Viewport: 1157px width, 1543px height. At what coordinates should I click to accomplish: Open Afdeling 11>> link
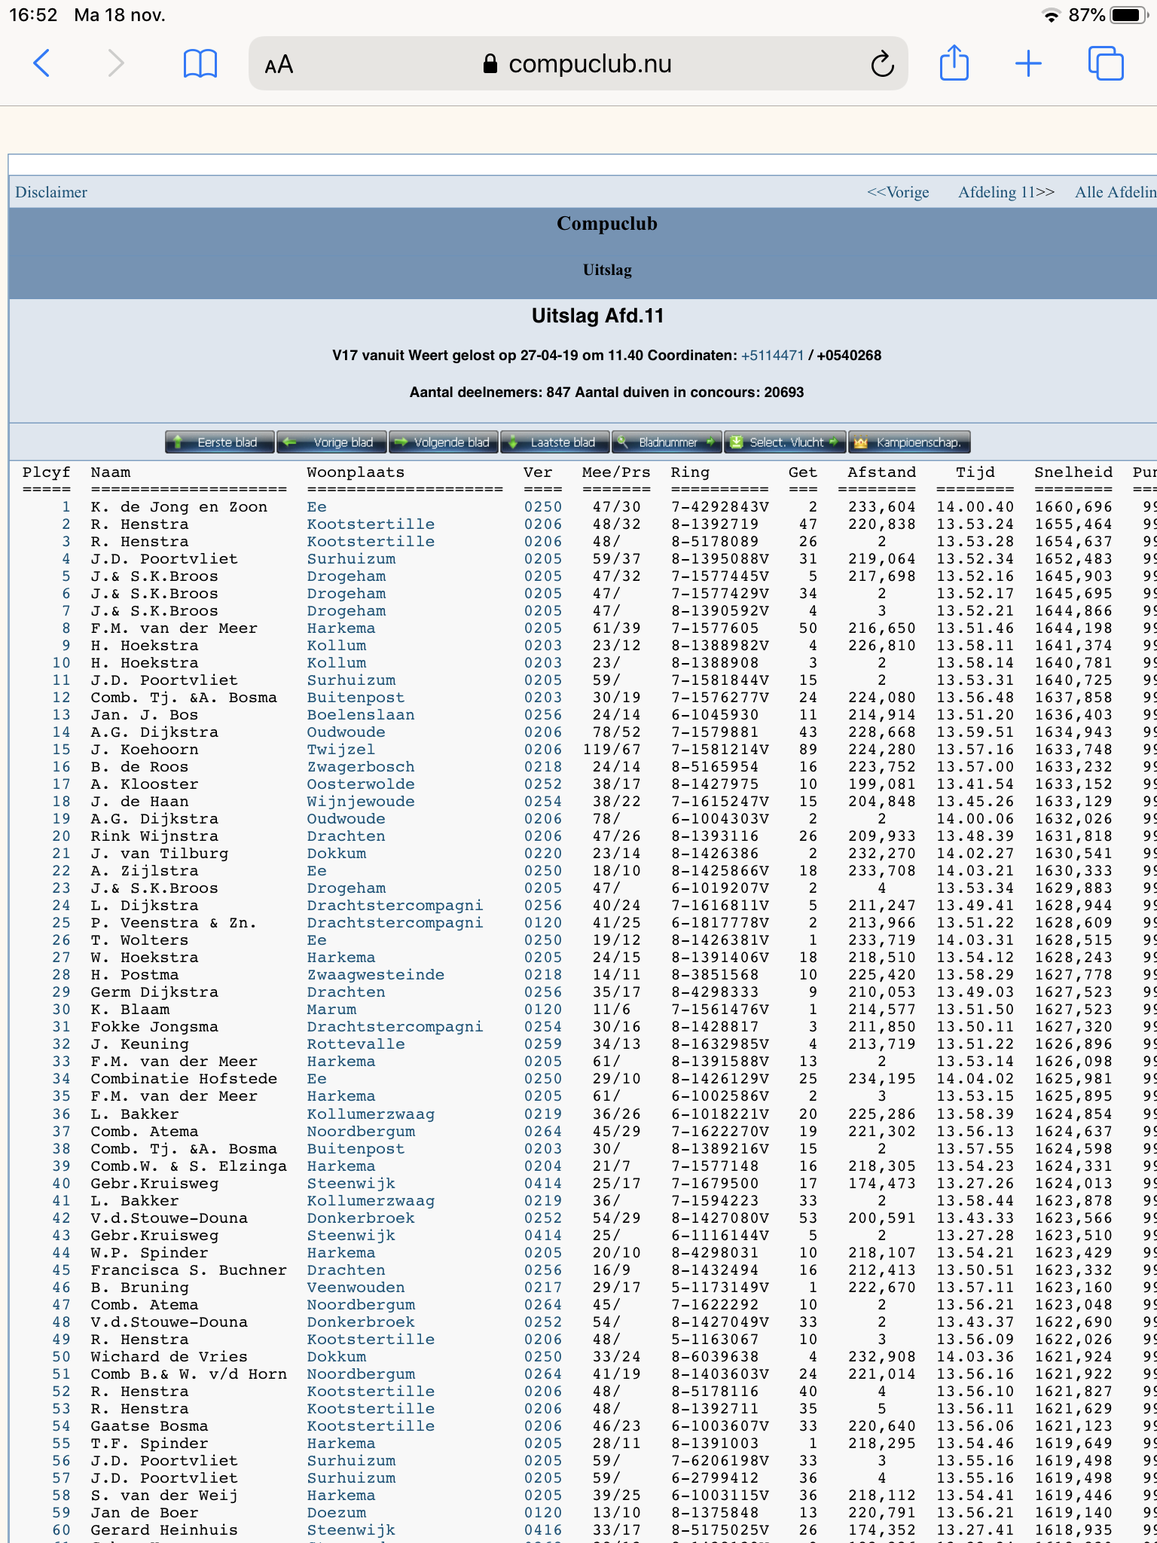(1006, 192)
